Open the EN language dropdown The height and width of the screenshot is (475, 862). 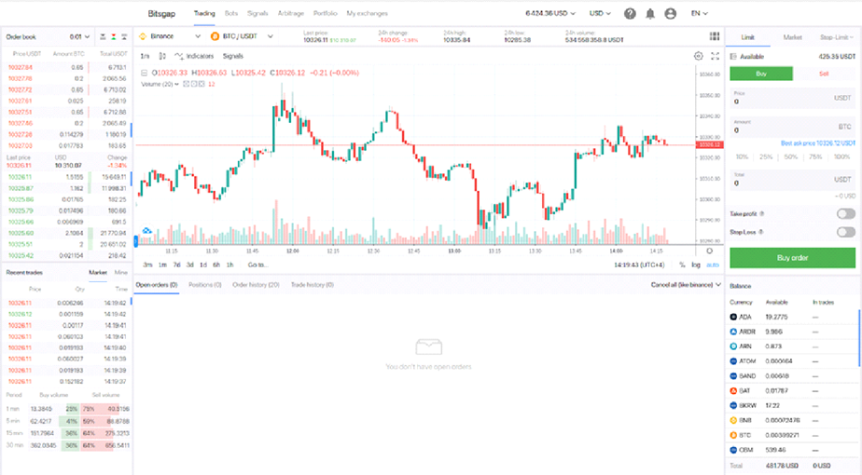tap(699, 14)
